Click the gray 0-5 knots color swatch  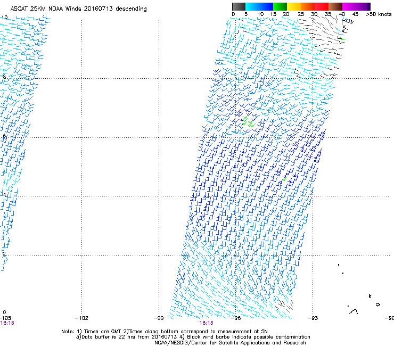[239, 6]
